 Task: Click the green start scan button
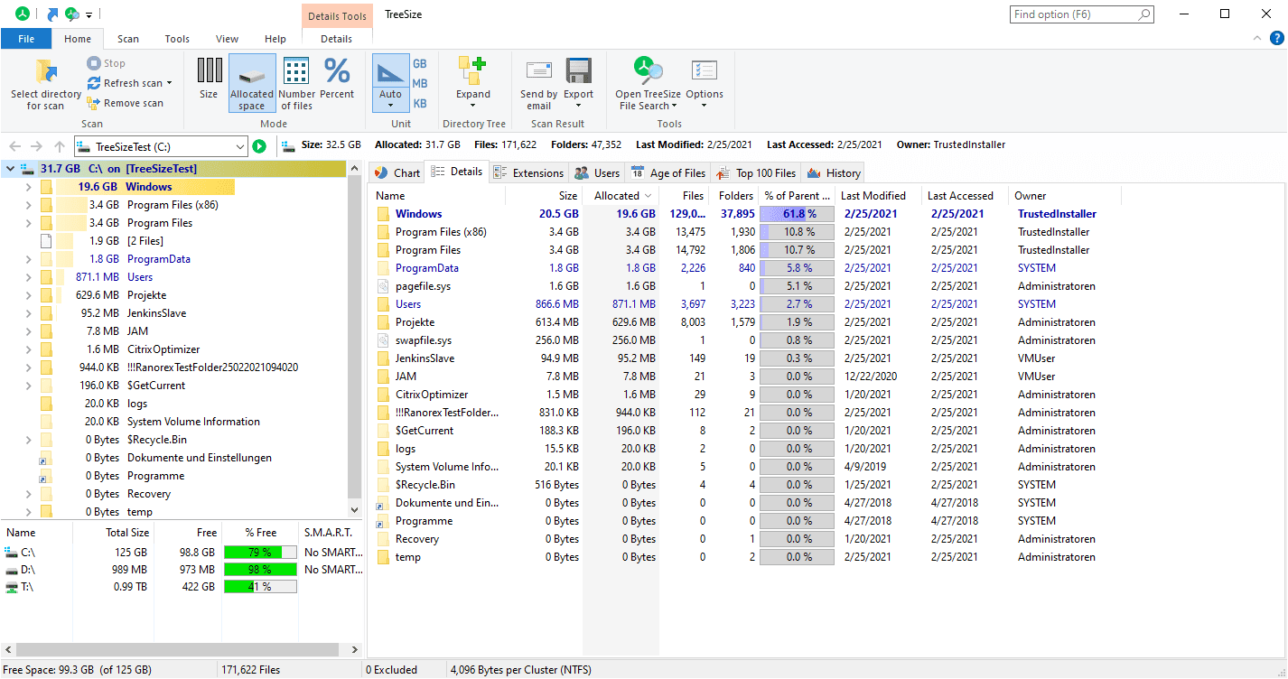point(260,146)
